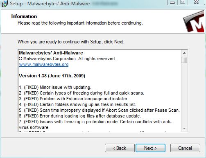Image resolution: width=206 pixels, height=158 pixels.
Task: Click the scrollbar thumb in release notes
Action: [x=184, y=60]
